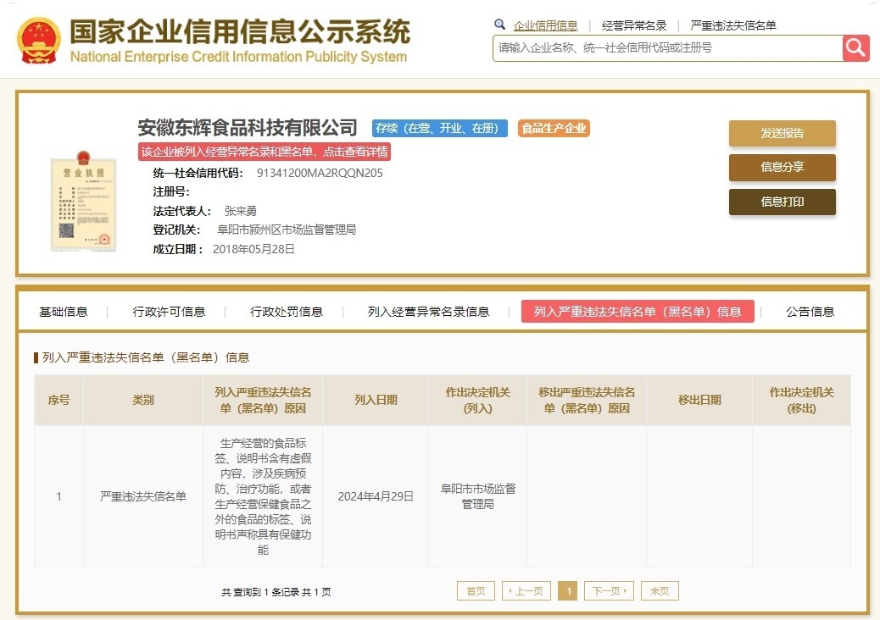This screenshot has height=620, width=880.
Task: Click the registration authority 阜阳市颍州区市场监督管理局
Action: tap(287, 230)
